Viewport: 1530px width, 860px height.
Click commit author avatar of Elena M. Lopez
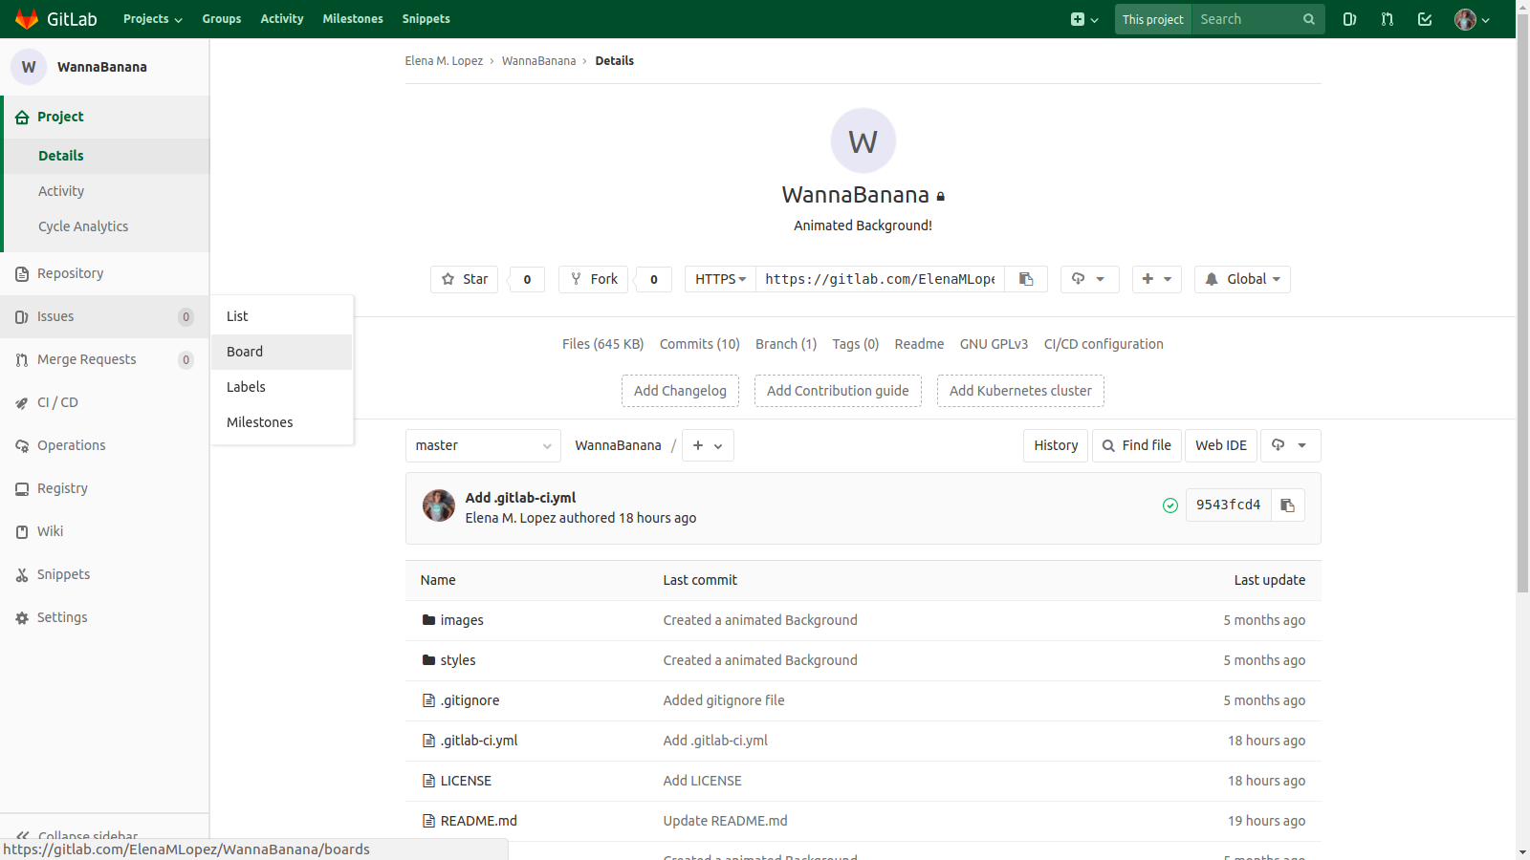click(439, 505)
